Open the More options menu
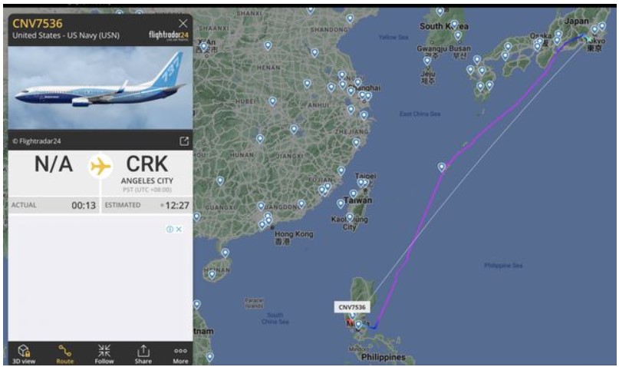This screenshot has width=619, height=367. [180, 354]
